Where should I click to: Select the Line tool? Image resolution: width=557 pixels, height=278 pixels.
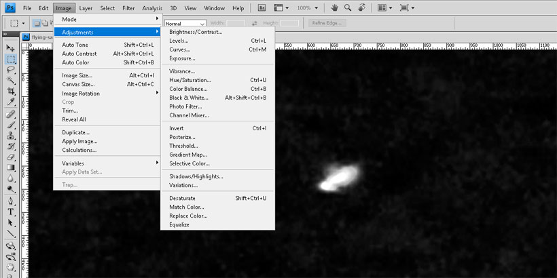tap(11, 234)
